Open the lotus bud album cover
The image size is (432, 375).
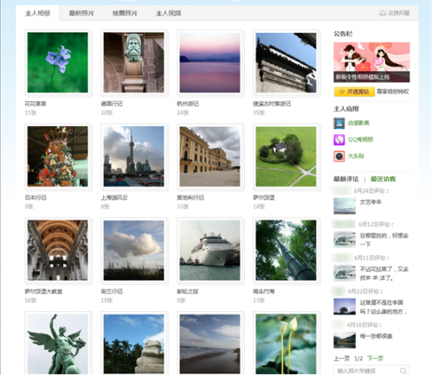coord(286,344)
